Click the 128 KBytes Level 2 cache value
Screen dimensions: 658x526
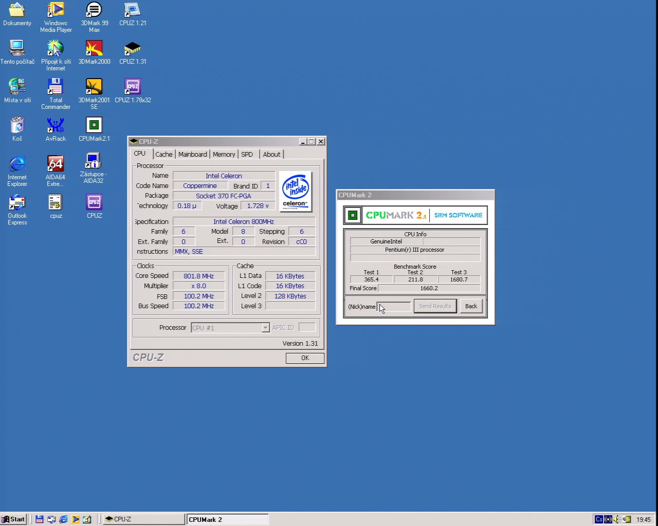(x=290, y=296)
